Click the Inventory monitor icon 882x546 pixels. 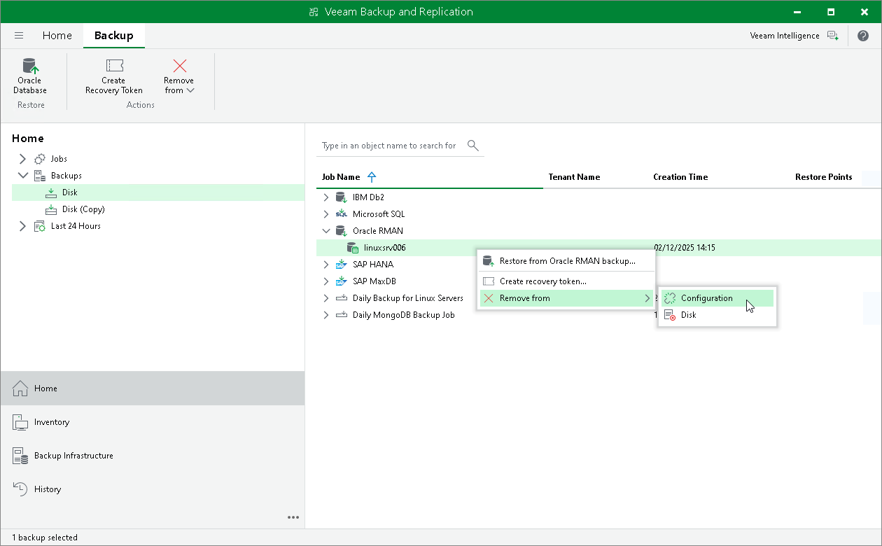click(x=20, y=422)
